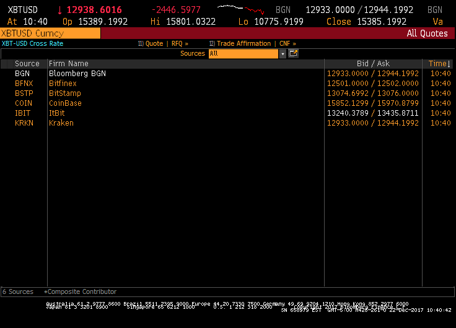The height and width of the screenshot is (328, 456).
Task: Click the CoinBase firm name
Action: click(65, 103)
